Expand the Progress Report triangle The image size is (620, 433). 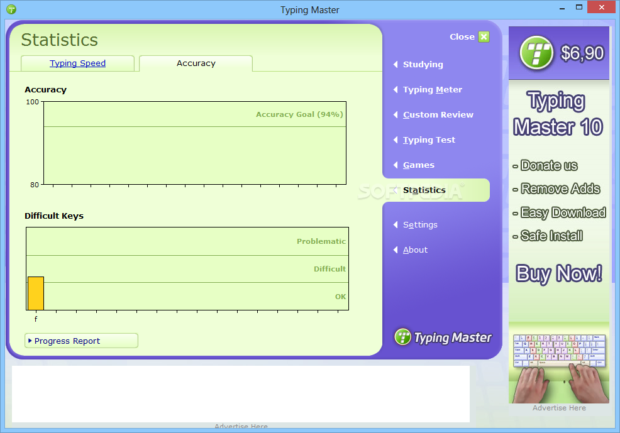[30, 341]
